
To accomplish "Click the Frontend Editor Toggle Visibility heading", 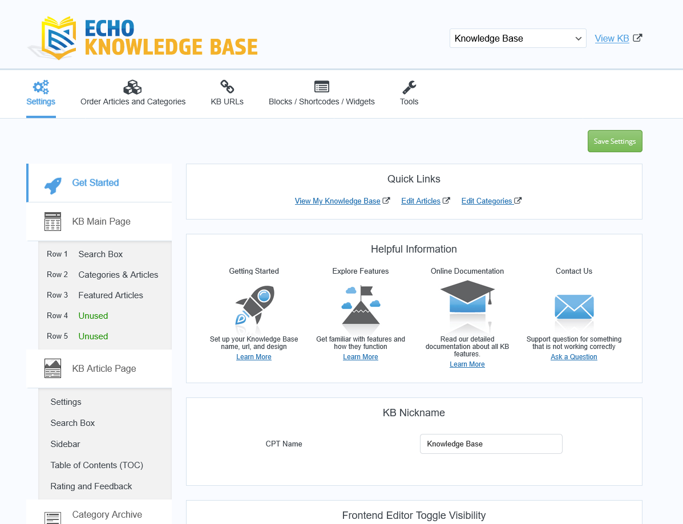I will click(x=414, y=515).
